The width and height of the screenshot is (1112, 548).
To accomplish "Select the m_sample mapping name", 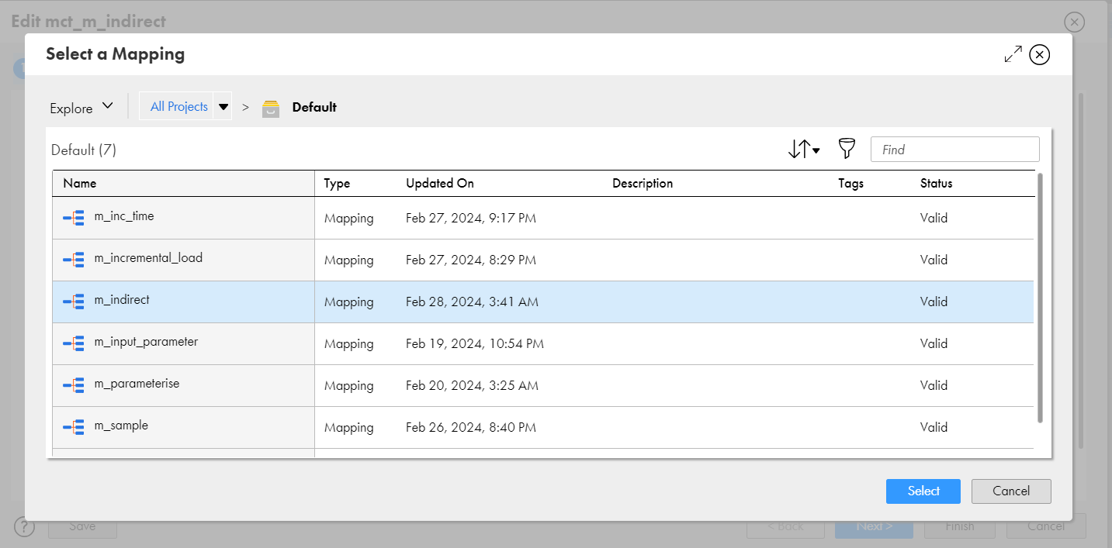I will (x=121, y=426).
